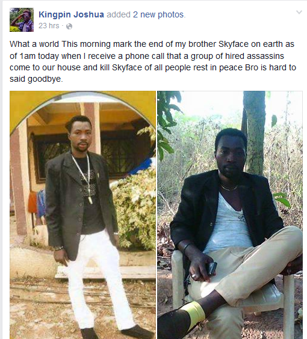View photo of man standing in white trousers
This screenshot has width=307, height=339.
[82, 215]
